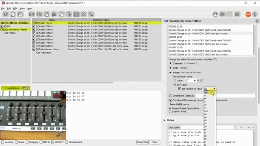The height and width of the screenshot is (146, 260).
Task: Collapse the Value section triangle
Action: [x=170, y=72]
